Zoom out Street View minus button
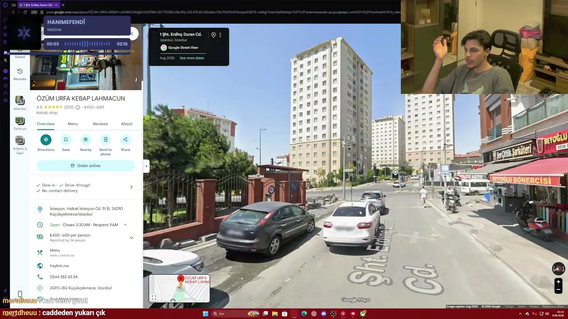The width and height of the screenshot is (568, 319). pyautogui.click(x=558, y=290)
